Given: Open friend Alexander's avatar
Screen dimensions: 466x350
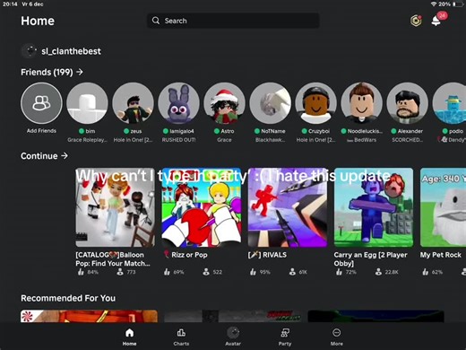Looking at the screenshot, I should pos(407,103).
